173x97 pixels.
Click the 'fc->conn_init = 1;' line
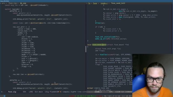(112, 19)
